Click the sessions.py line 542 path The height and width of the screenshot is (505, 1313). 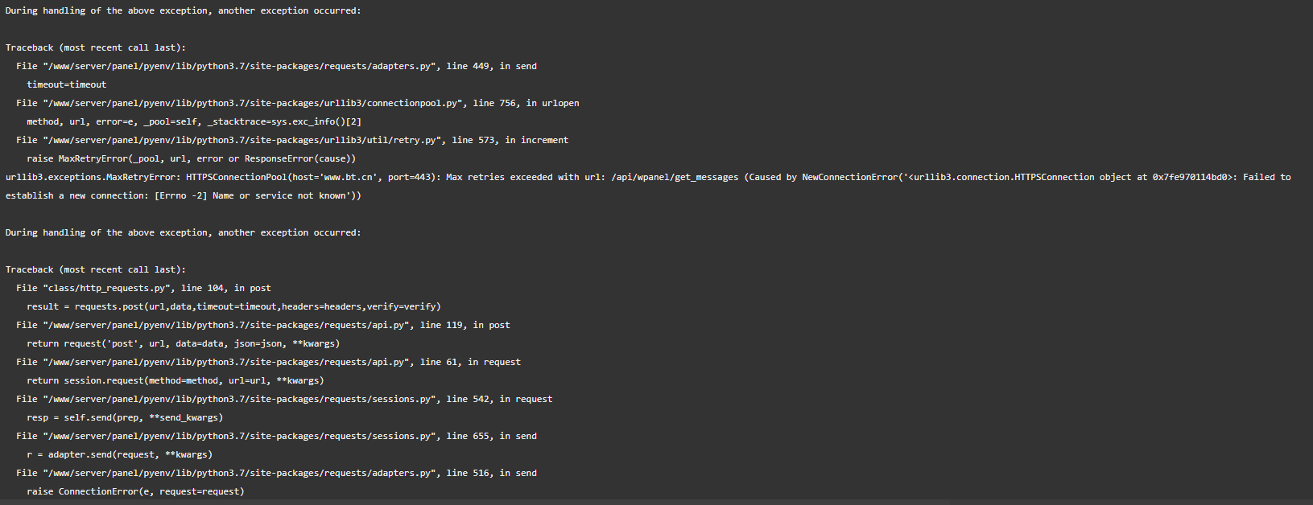(284, 399)
